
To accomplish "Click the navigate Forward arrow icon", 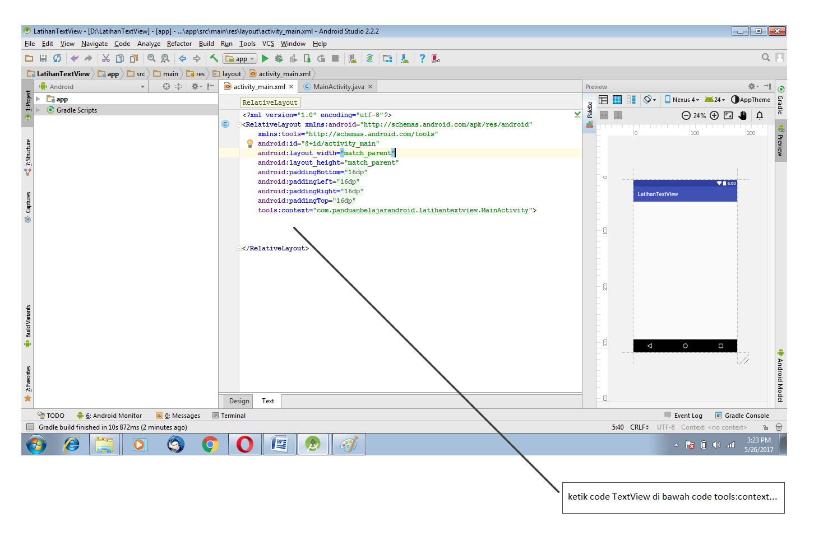I will pyautogui.click(x=196, y=58).
